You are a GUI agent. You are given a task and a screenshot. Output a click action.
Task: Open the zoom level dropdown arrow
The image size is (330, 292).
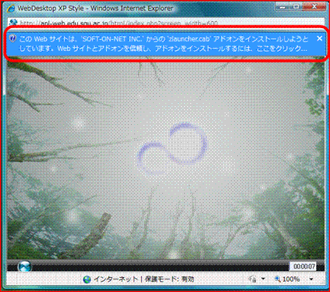(x=311, y=280)
